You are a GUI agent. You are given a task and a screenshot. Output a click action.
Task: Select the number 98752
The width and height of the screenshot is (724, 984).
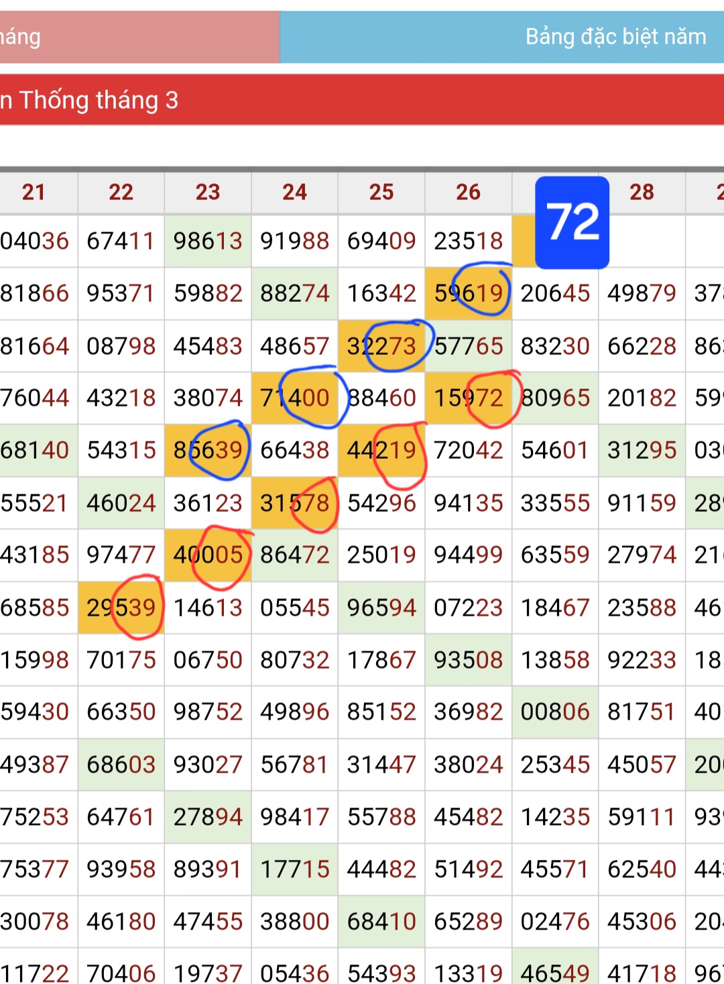[208, 712]
